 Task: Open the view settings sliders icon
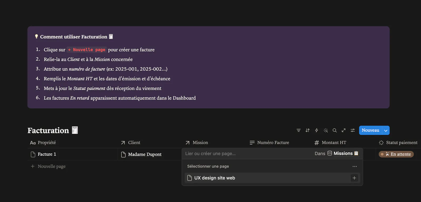(353, 130)
